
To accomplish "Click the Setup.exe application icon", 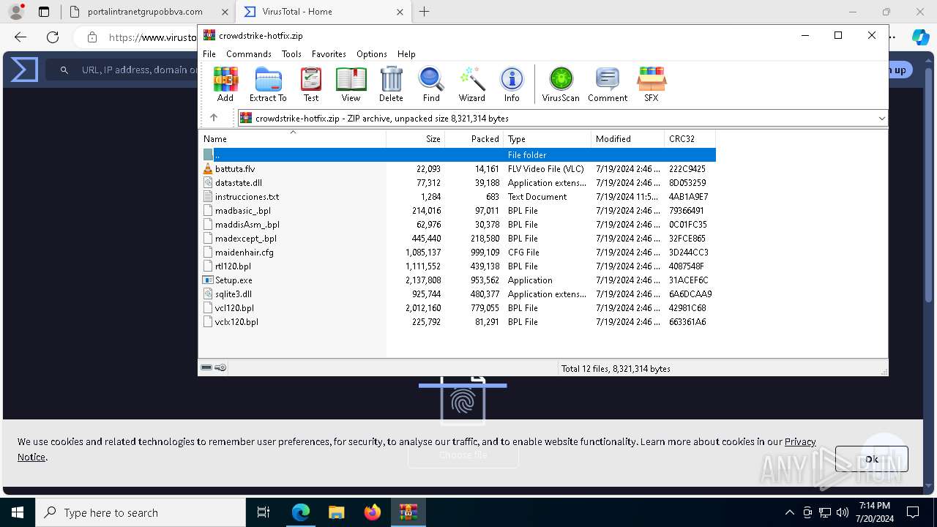I will pyautogui.click(x=208, y=280).
